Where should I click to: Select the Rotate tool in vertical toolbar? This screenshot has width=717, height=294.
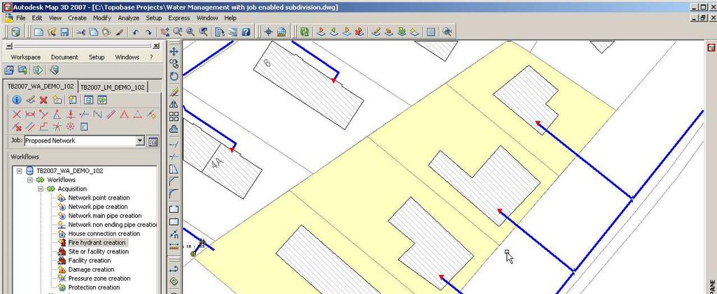174,76
